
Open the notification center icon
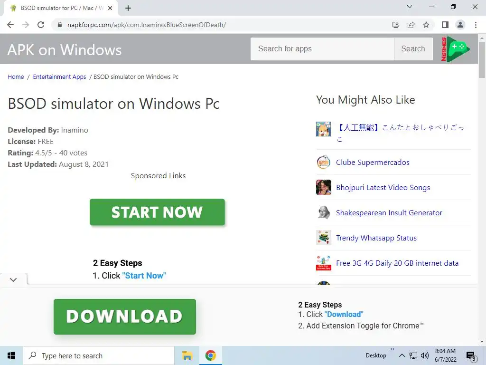(471, 356)
